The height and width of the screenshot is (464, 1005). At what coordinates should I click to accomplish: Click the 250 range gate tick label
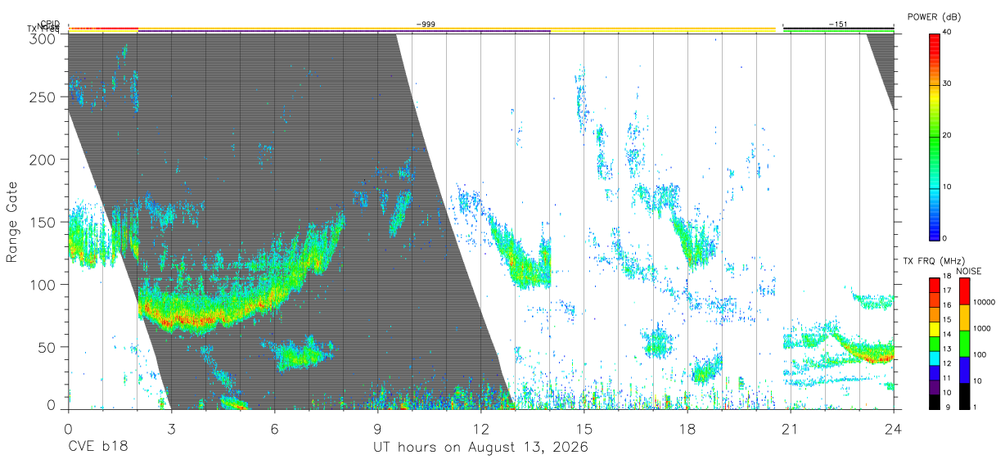click(x=43, y=97)
